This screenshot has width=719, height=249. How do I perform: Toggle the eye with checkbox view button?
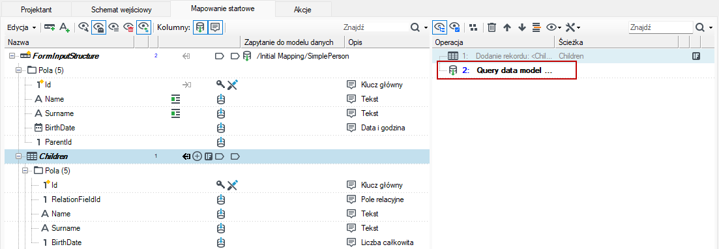click(455, 27)
